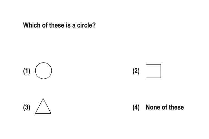Choose the option label (1)
The height and width of the screenshot is (139, 209).
27,71
